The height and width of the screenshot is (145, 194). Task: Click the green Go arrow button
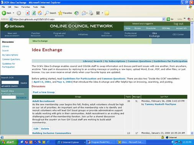[168, 19]
